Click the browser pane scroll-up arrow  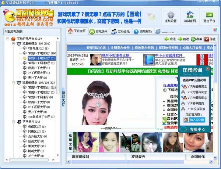[215, 46]
